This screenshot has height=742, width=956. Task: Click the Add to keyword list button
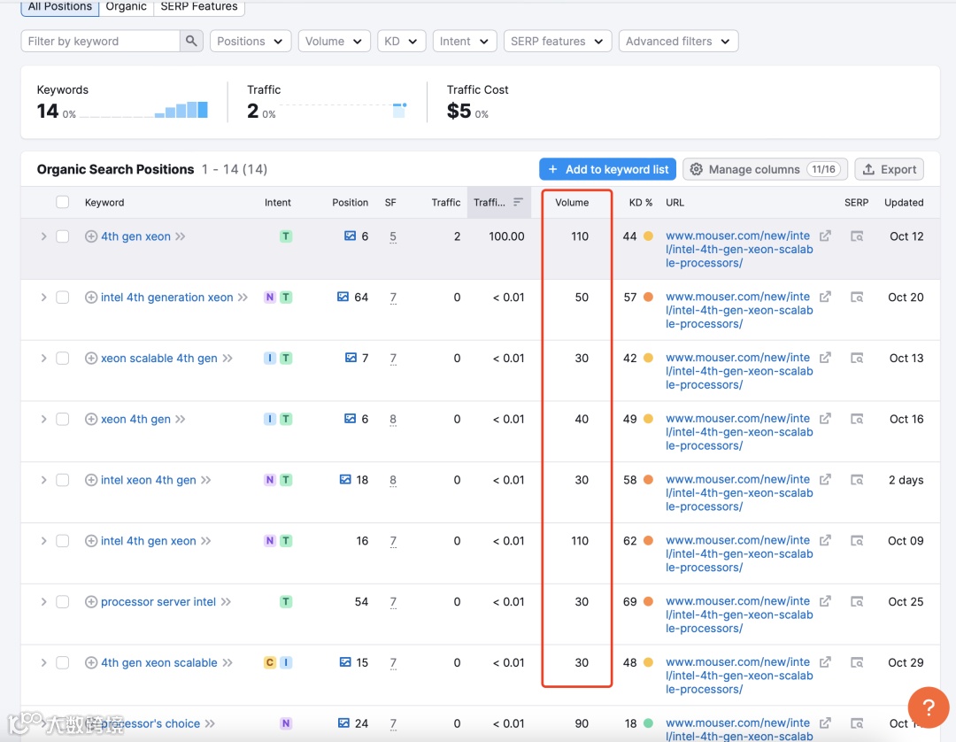(608, 169)
